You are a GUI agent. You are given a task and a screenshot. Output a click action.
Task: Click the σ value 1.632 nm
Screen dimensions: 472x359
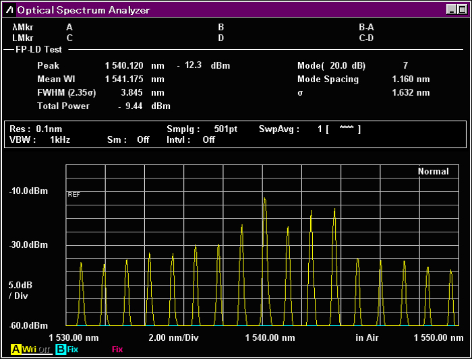(411, 92)
